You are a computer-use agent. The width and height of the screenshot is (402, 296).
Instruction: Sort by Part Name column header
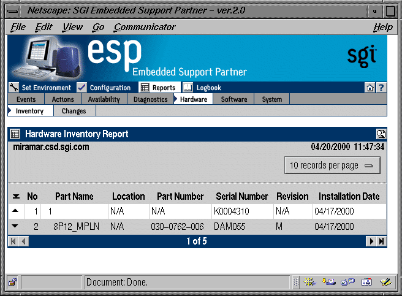click(74, 197)
